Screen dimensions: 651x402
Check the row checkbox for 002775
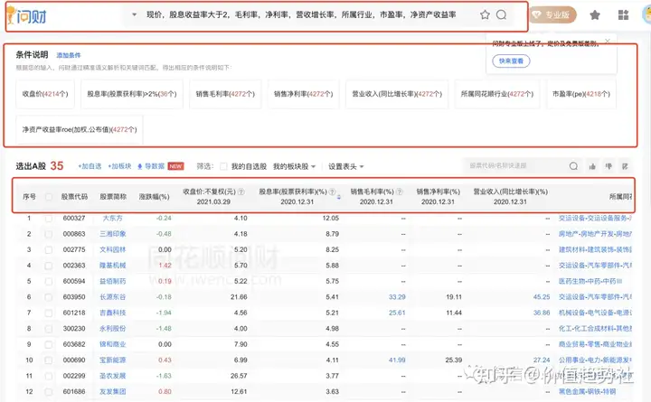pyautogui.click(x=49, y=249)
